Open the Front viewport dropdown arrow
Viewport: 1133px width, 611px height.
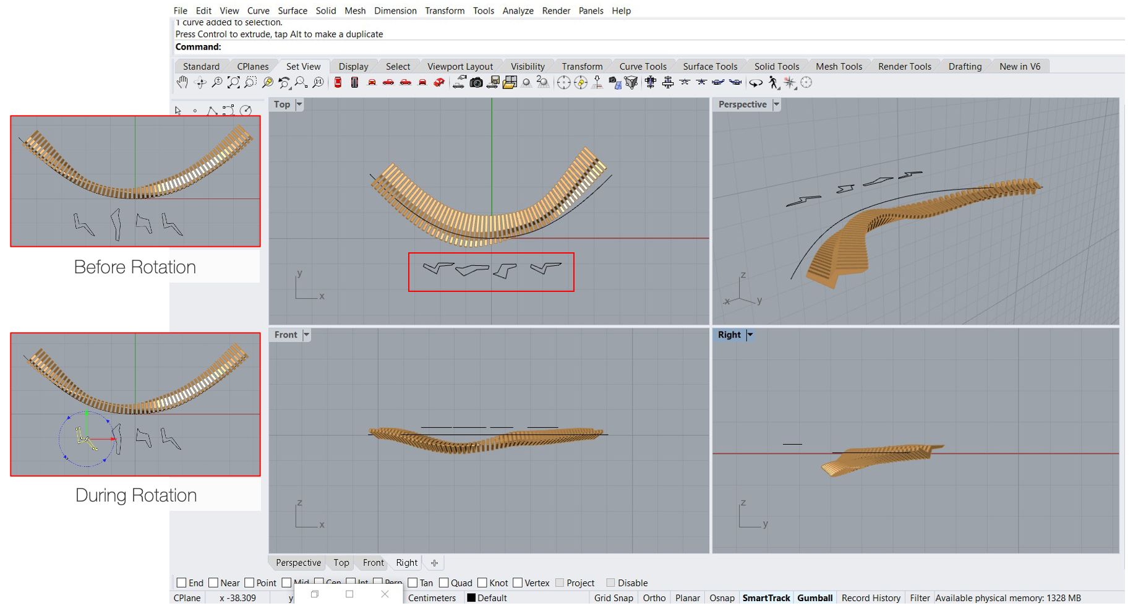[307, 335]
